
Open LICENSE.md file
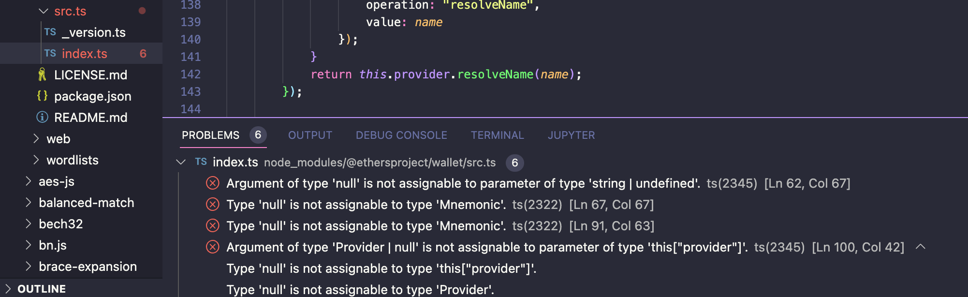[x=91, y=75]
